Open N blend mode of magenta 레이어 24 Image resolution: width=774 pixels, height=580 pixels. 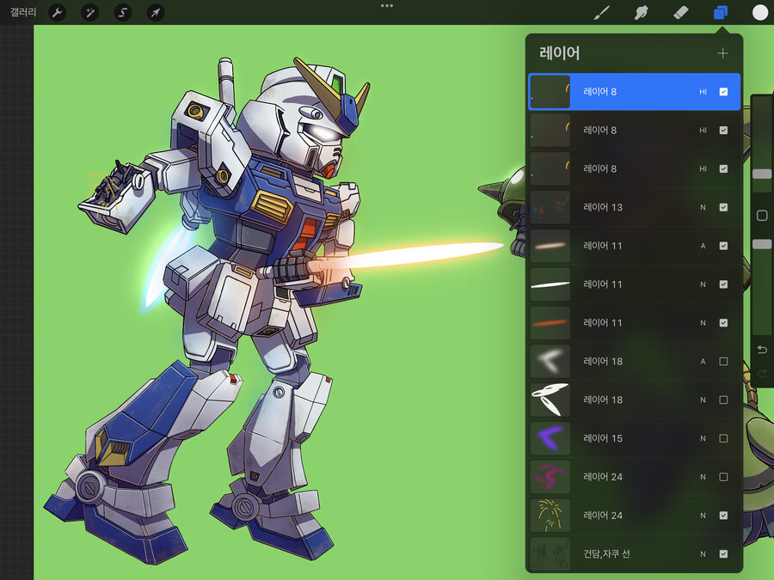[703, 477]
